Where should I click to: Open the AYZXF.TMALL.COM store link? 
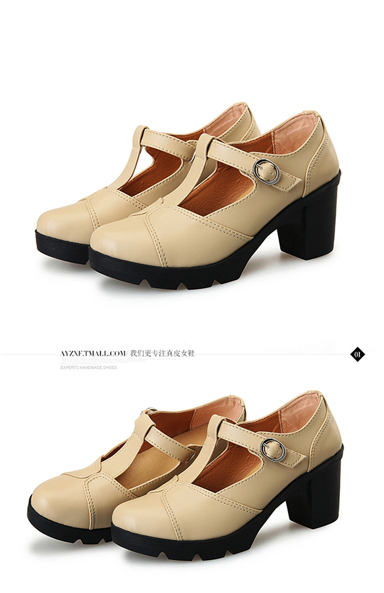pyautogui.click(x=93, y=354)
